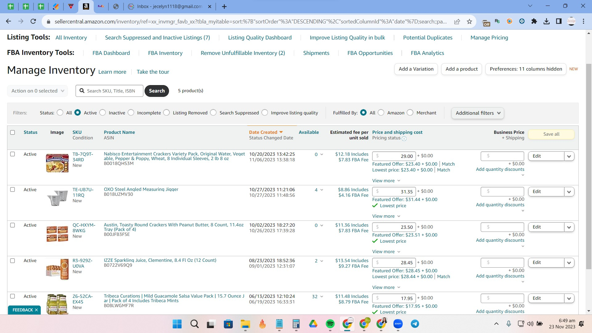Expand View more for IZZE Sparkling Juice row
Screen dimensions: 592x333
coord(386,287)
